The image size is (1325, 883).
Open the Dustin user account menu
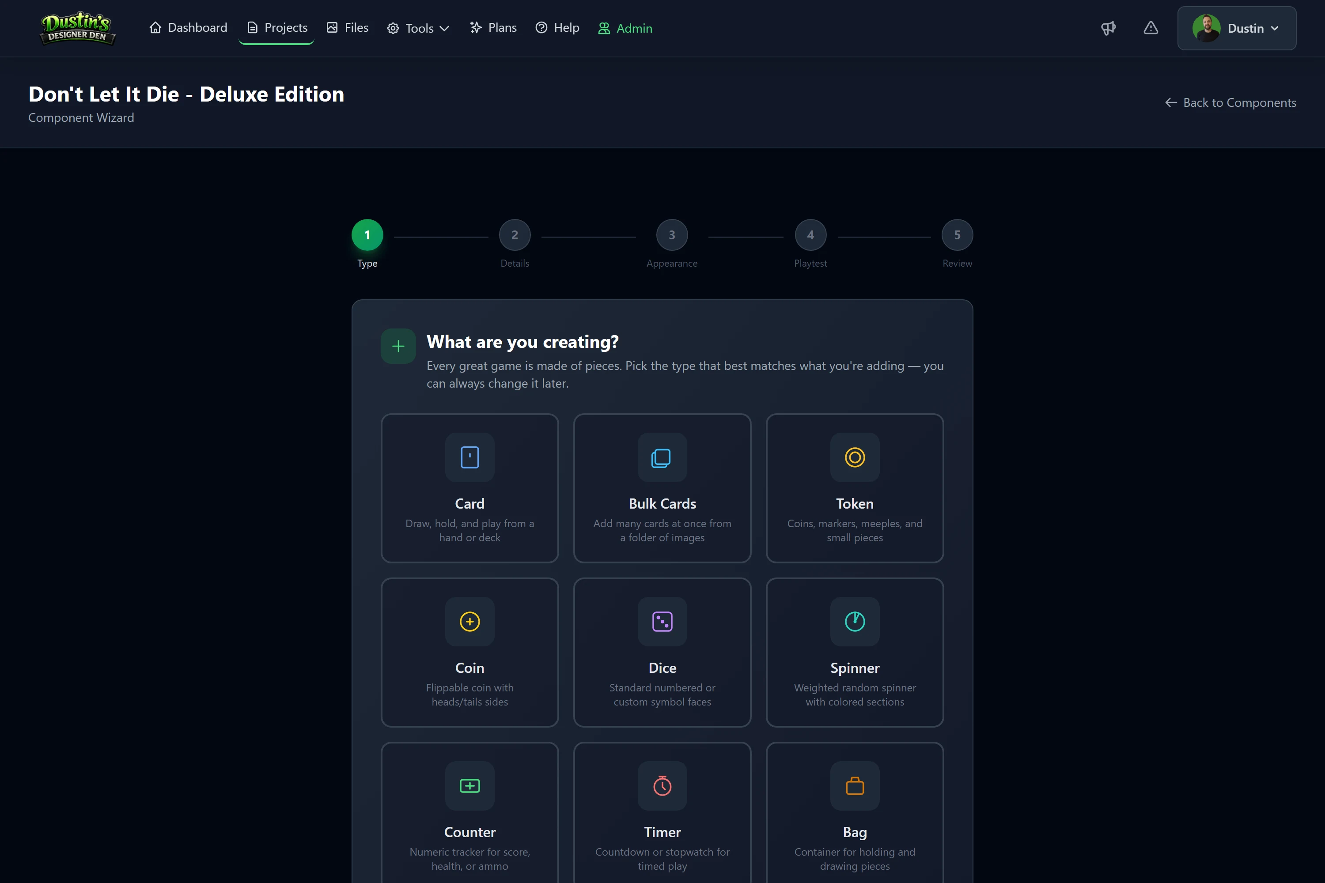(x=1237, y=28)
